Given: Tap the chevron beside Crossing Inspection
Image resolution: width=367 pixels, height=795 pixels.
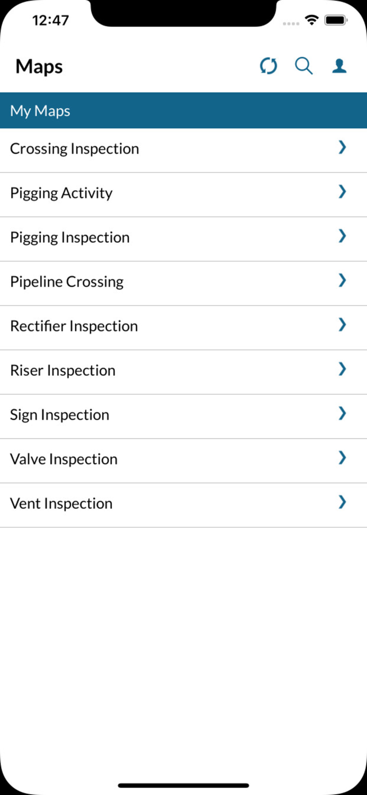Looking at the screenshot, I should pos(342,148).
